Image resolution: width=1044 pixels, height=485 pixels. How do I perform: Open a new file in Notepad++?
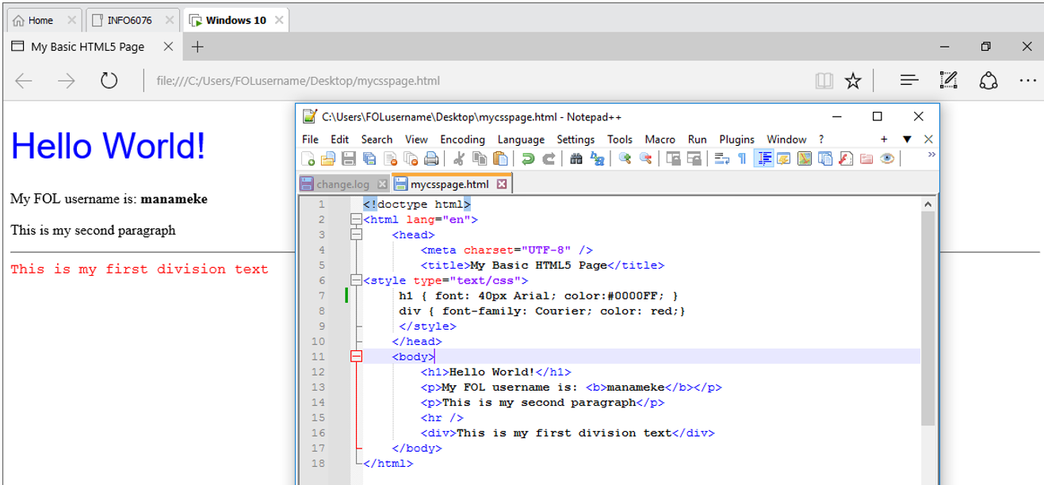[x=310, y=158]
